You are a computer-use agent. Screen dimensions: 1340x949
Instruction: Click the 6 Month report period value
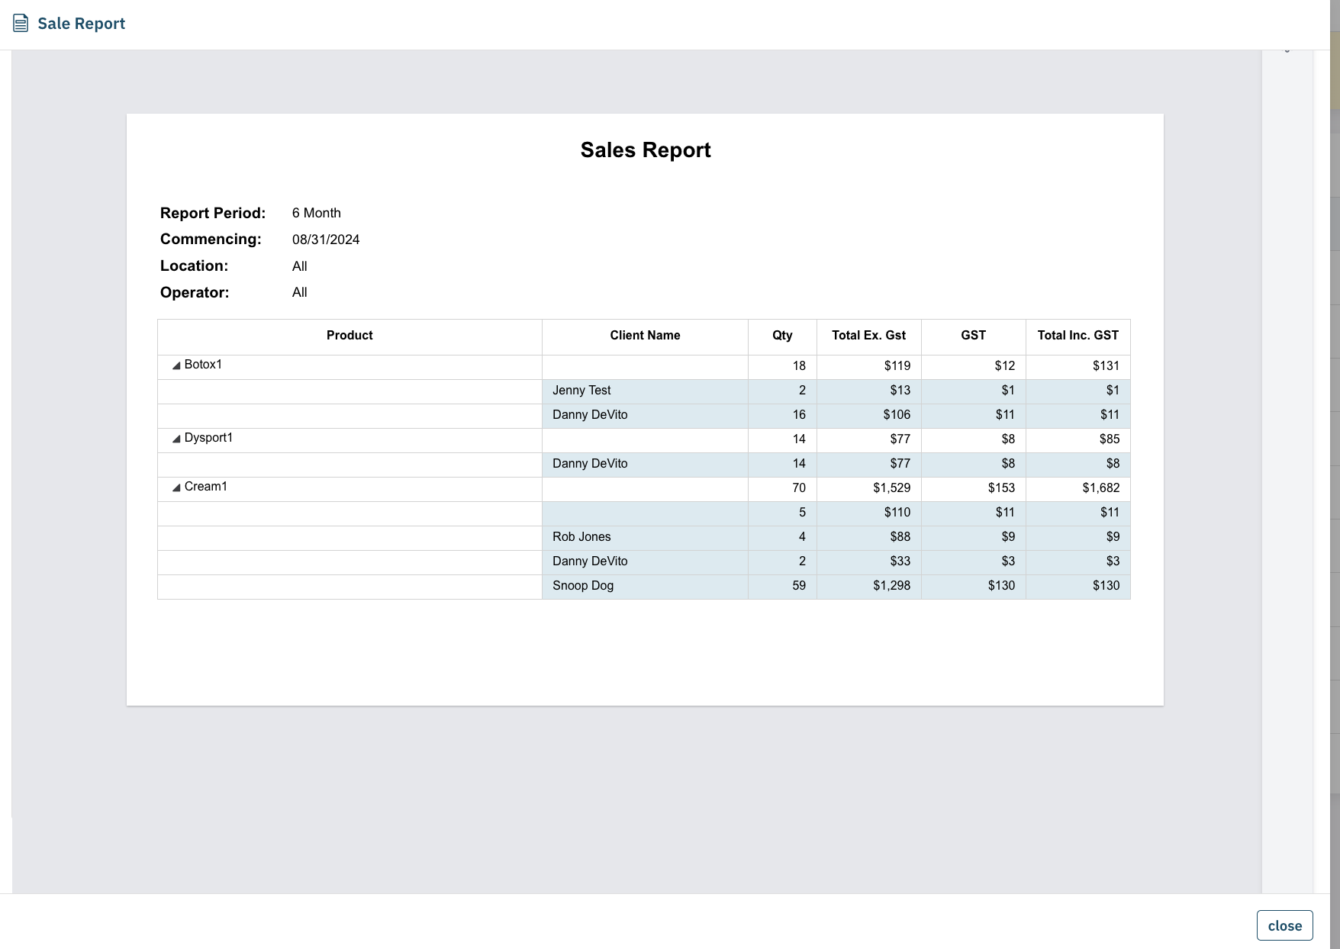point(317,214)
